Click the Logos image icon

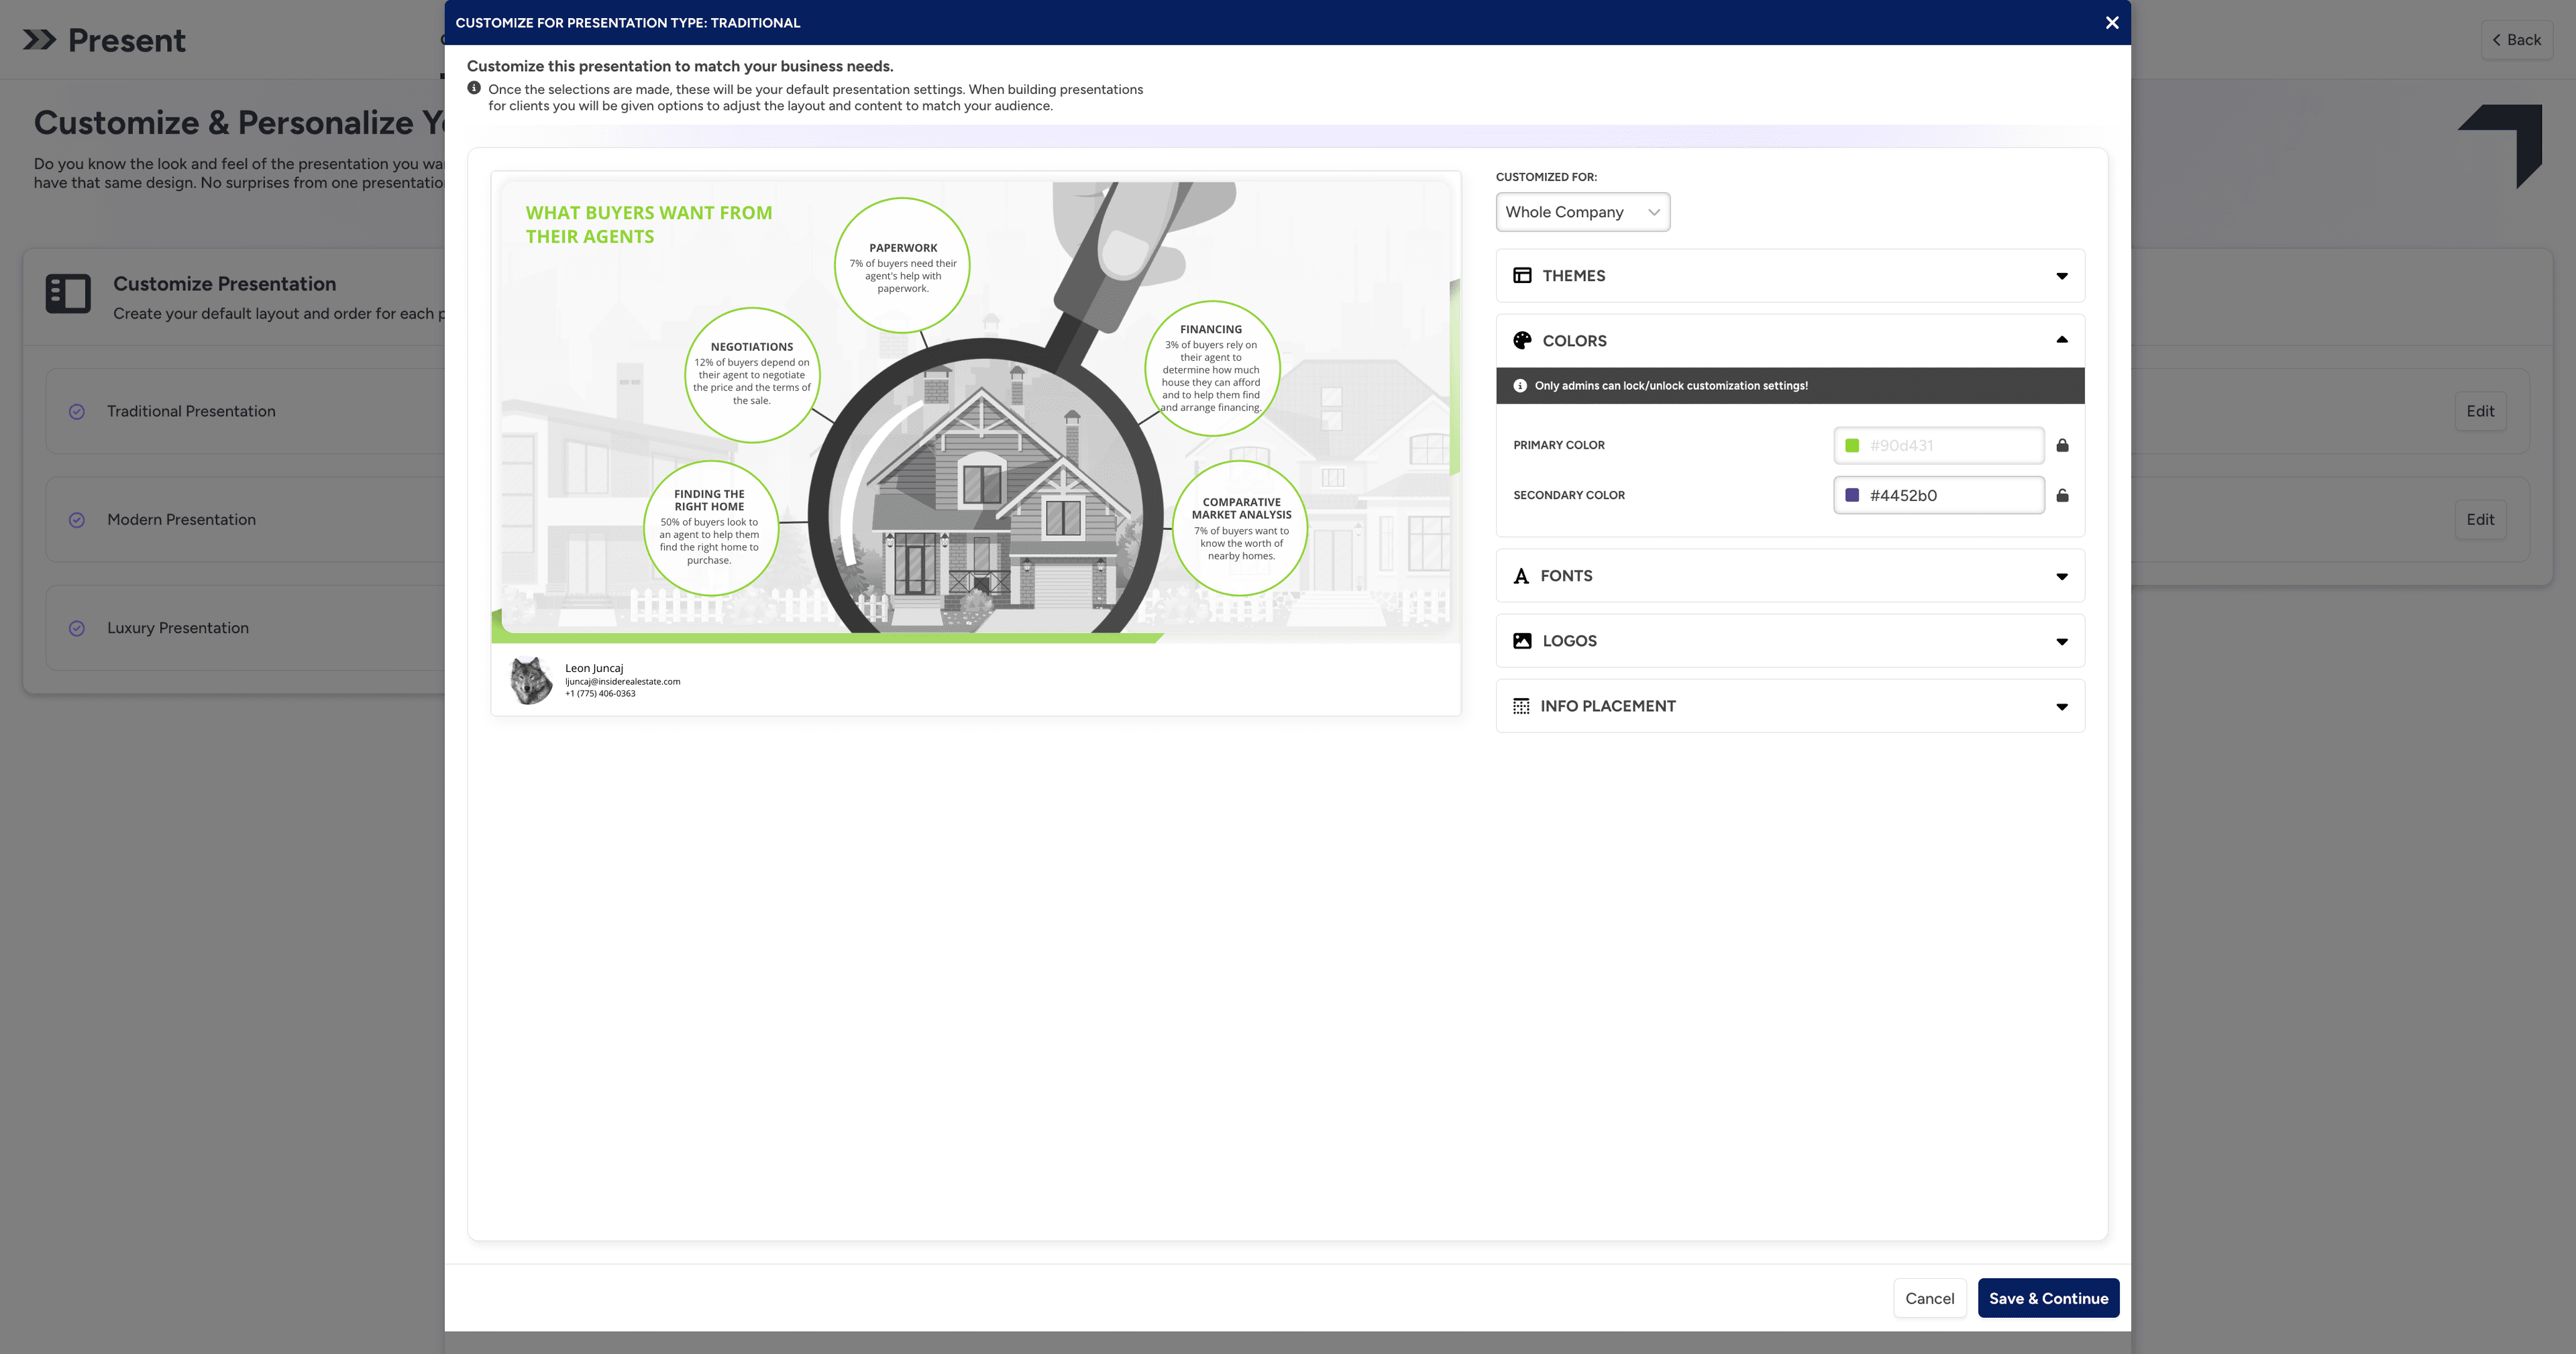(x=1522, y=641)
